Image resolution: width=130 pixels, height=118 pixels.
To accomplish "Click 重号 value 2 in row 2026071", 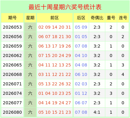I will [111, 84].
